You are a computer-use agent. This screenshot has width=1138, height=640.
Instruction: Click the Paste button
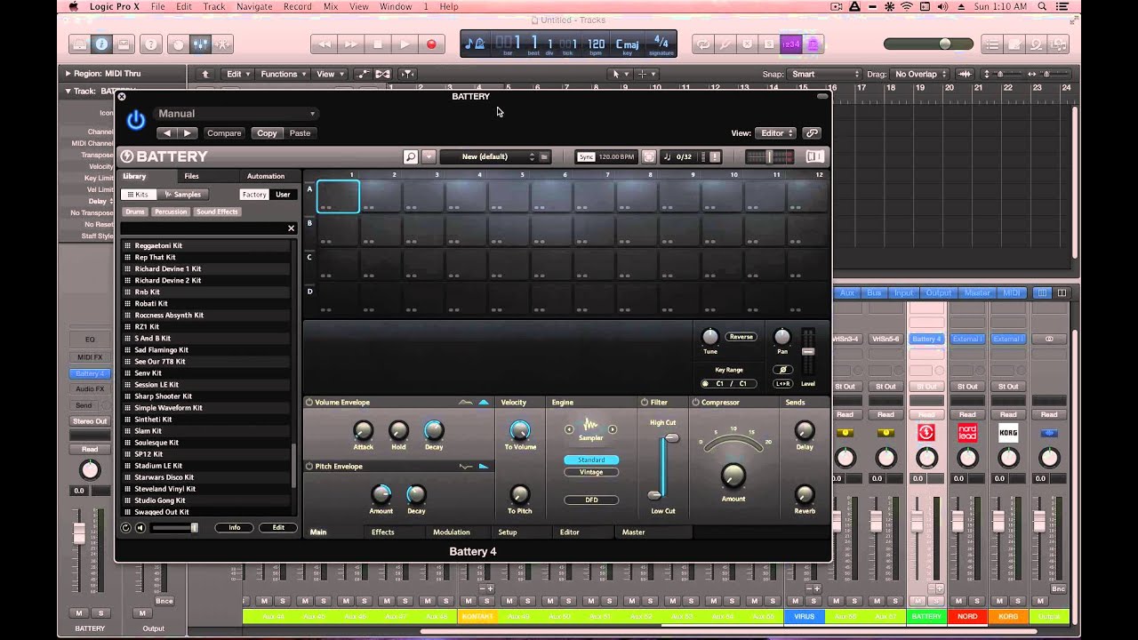coord(301,133)
